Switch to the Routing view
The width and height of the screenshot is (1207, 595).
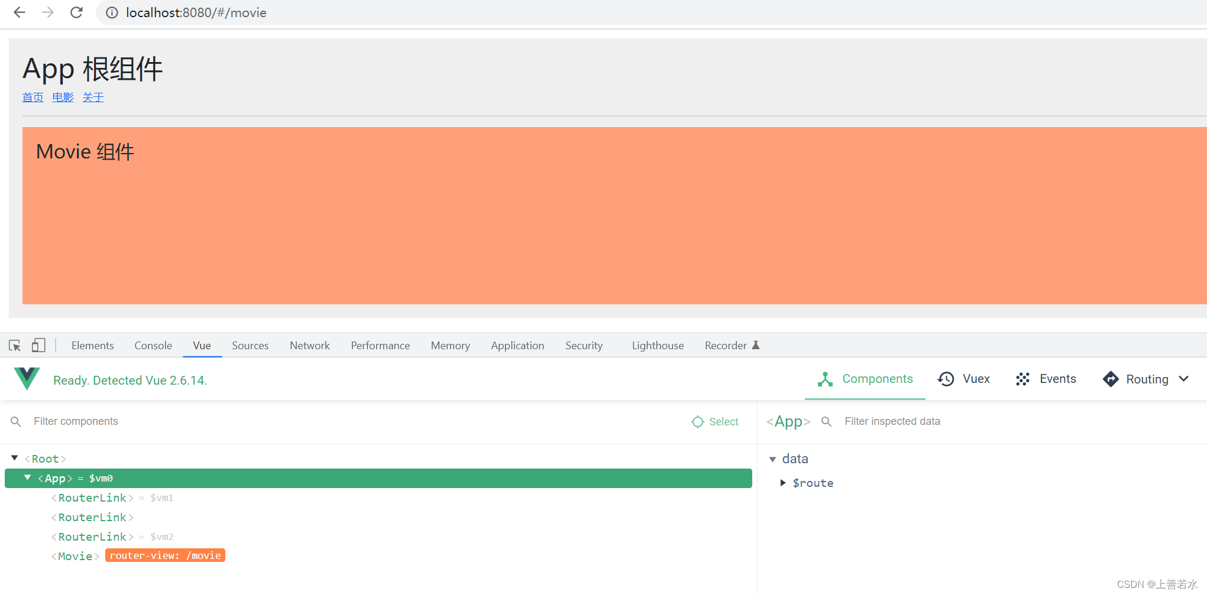click(1146, 379)
